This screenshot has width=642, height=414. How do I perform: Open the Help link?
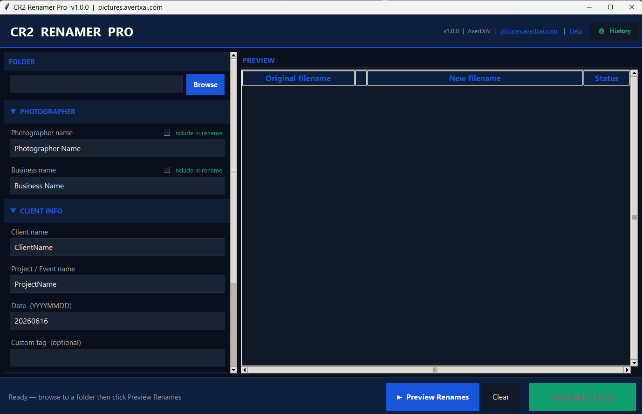coord(576,31)
